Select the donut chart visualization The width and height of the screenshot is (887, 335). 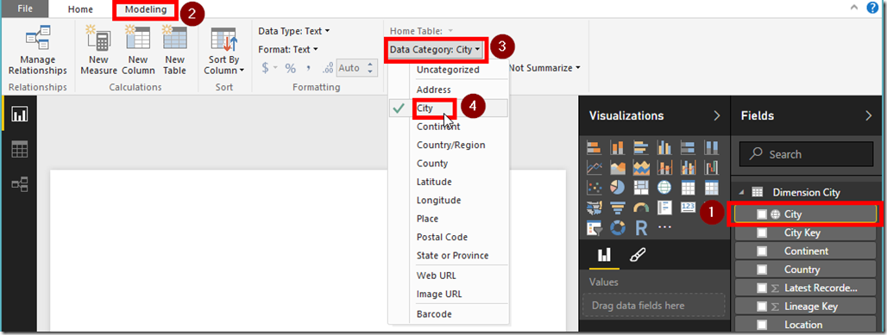point(618,227)
